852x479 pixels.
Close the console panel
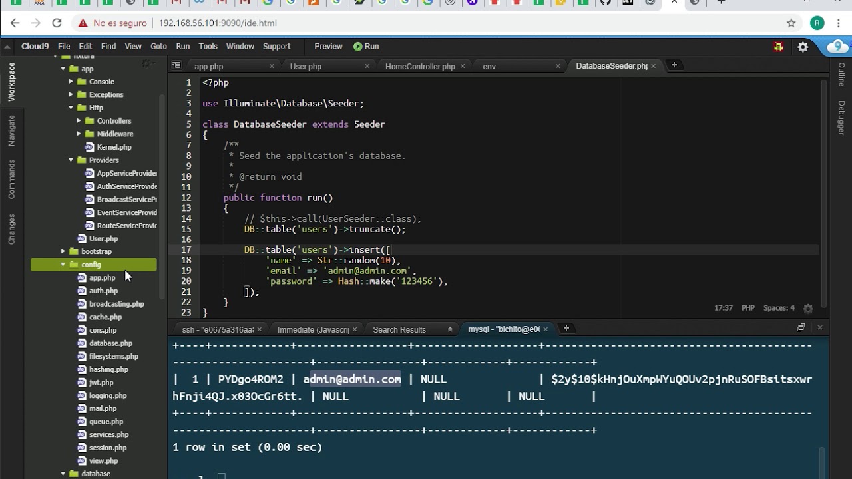820,327
